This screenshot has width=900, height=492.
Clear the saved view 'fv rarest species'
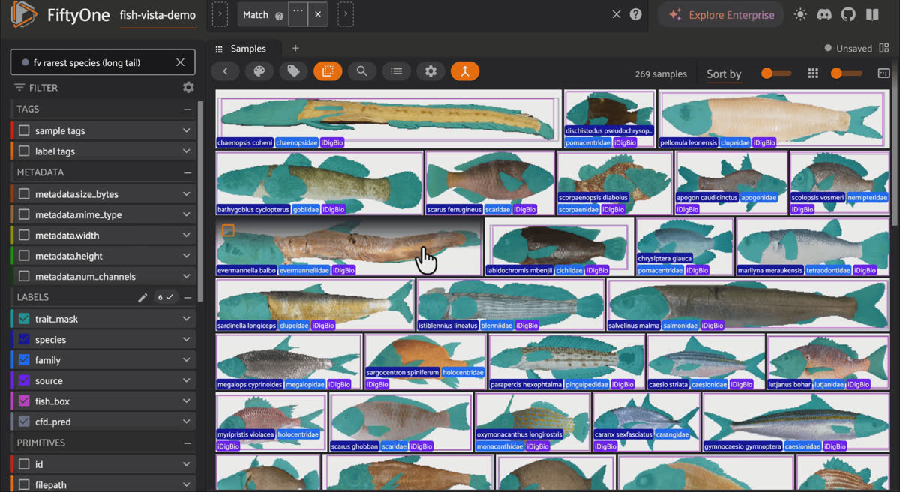(180, 62)
